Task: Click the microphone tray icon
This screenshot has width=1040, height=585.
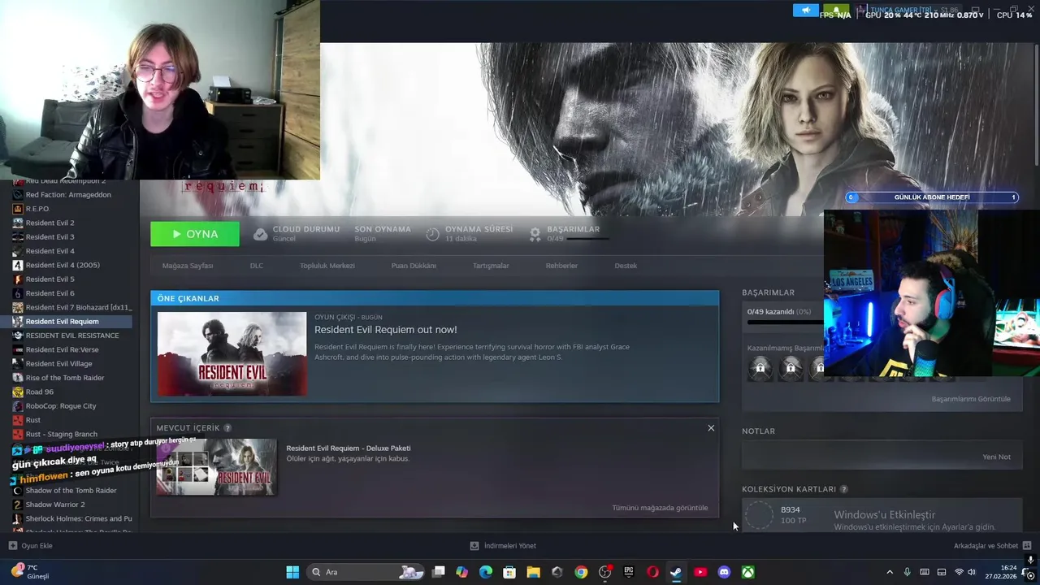Action: (908, 572)
